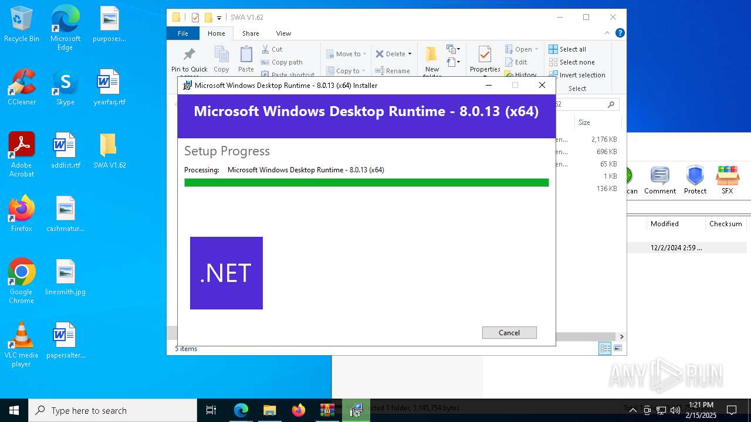Select the 136 KB file size cell

[606, 189]
